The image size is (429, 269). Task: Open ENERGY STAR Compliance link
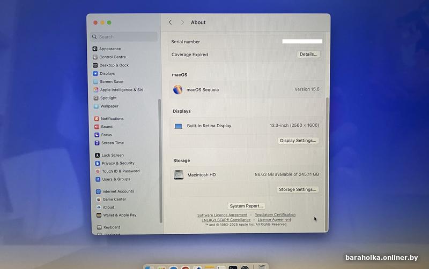coord(226,220)
